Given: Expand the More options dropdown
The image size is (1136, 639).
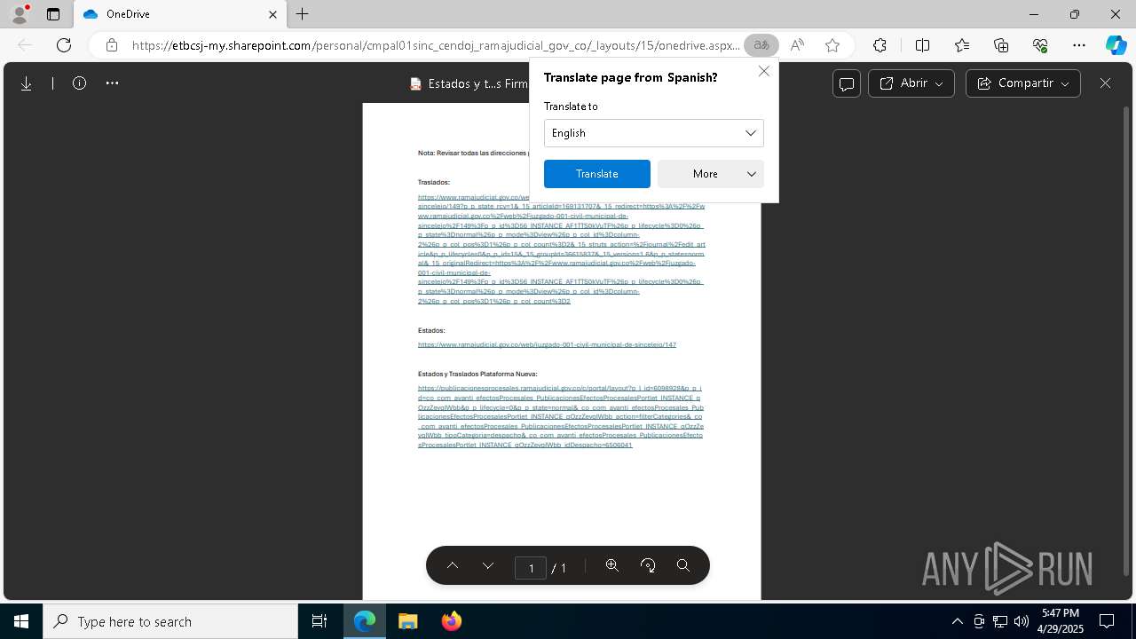Looking at the screenshot, I should click(x=711, y=174).
